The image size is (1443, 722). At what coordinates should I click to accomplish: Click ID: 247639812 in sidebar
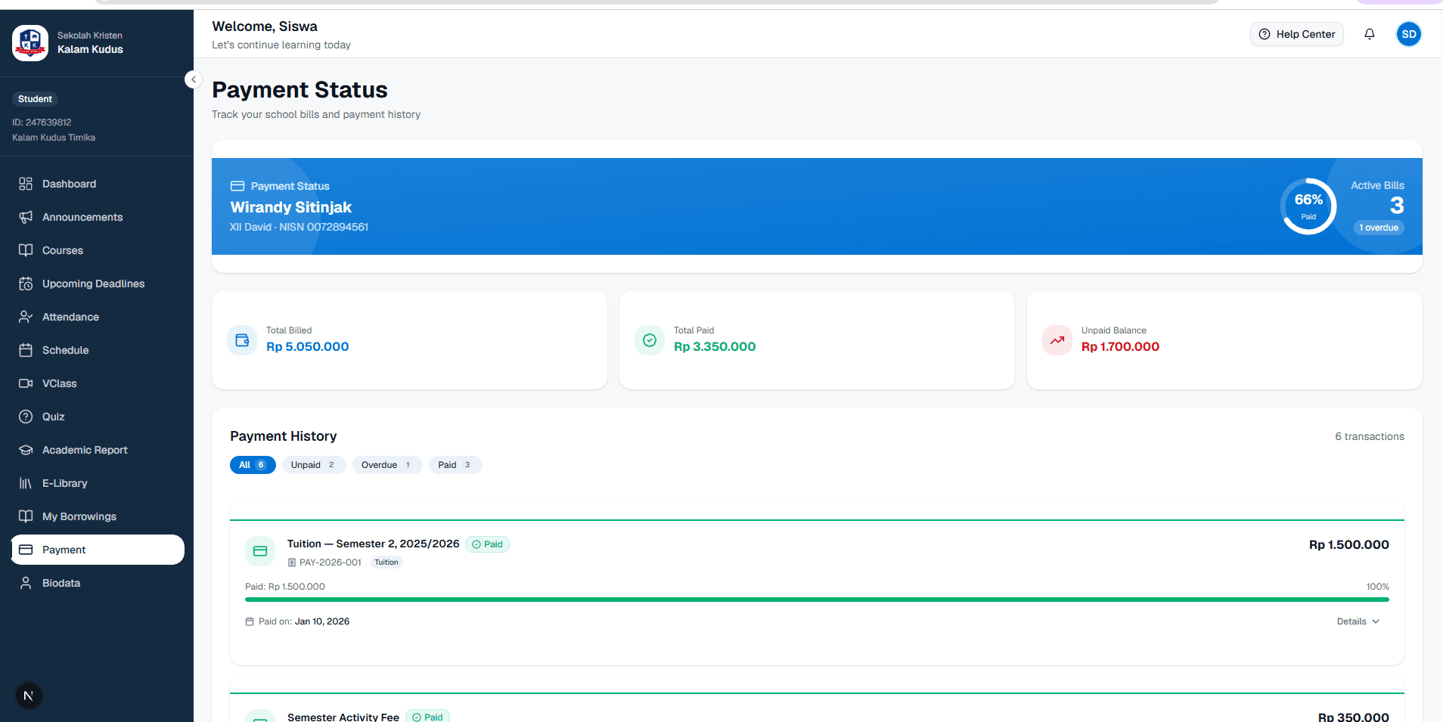click(x=42, y=122)
